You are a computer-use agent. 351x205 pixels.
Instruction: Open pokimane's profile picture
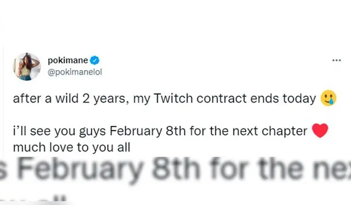[27, 66]
